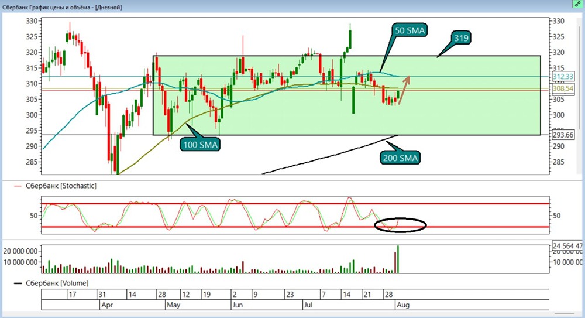Viewport: 585px width, 318px height.
Task: Click date 21 on the time axis
Action: (x=367, y=295)
